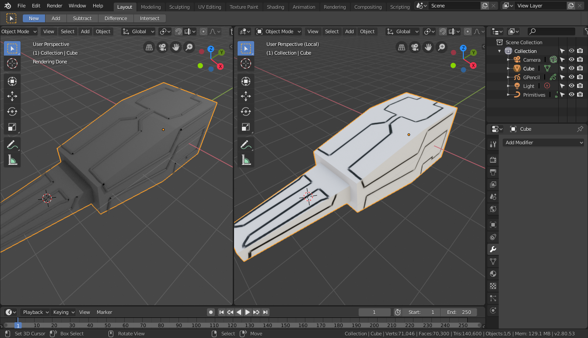Viewport: 588px width, 338px height.
Task: Open the Modifiers properties tab wrench
Action: [x=493, y=249]
